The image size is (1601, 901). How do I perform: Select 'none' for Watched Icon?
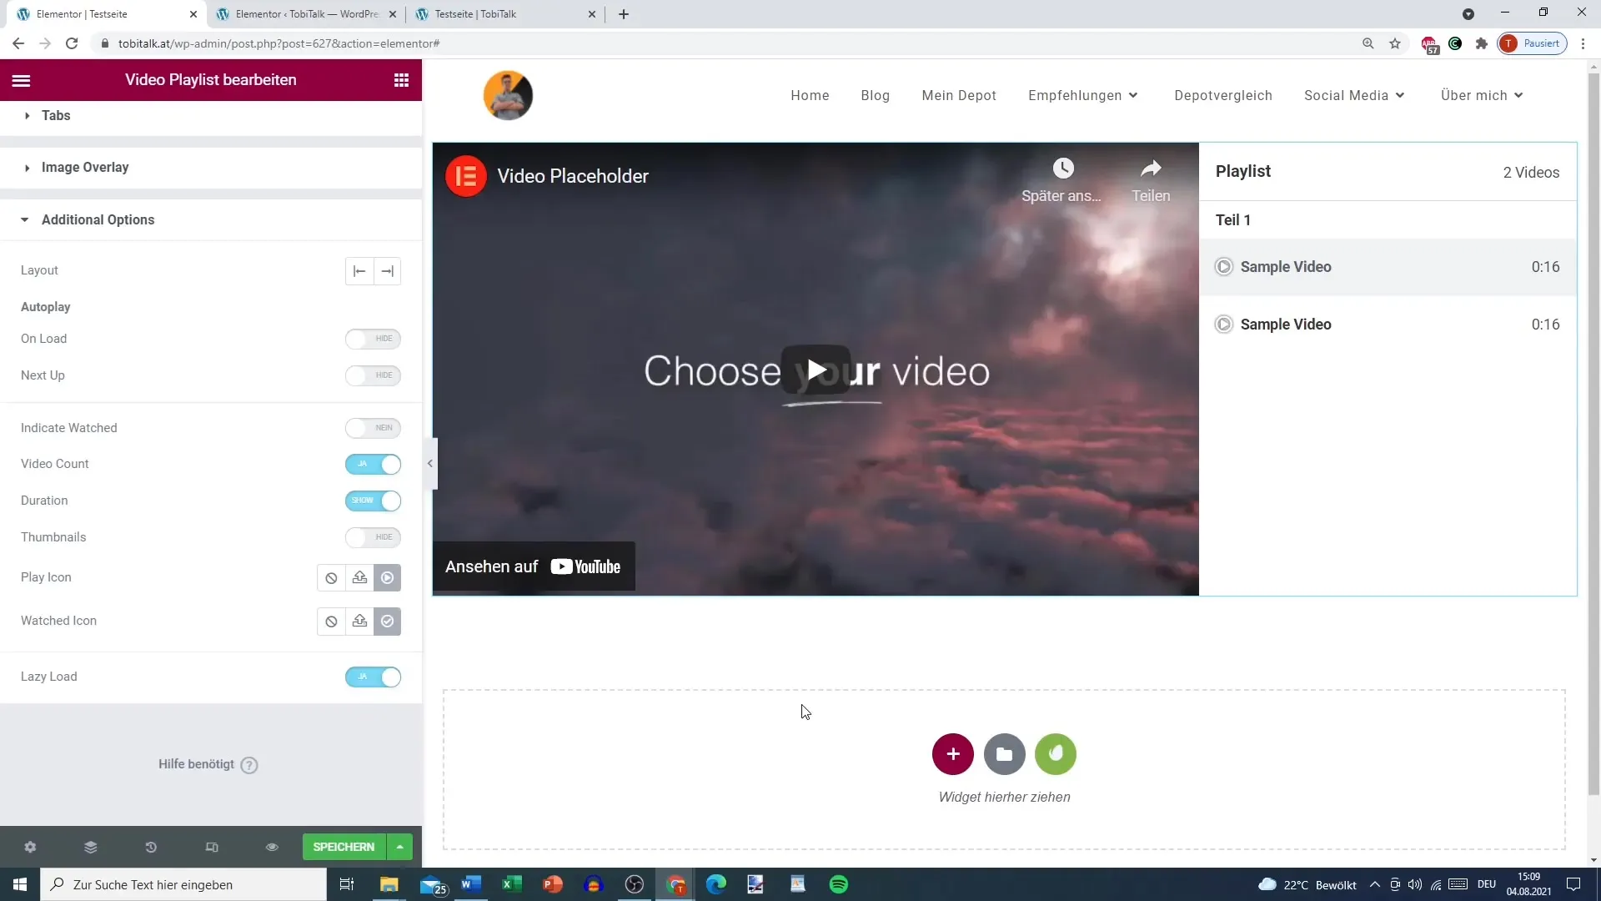tap(331, 622)
